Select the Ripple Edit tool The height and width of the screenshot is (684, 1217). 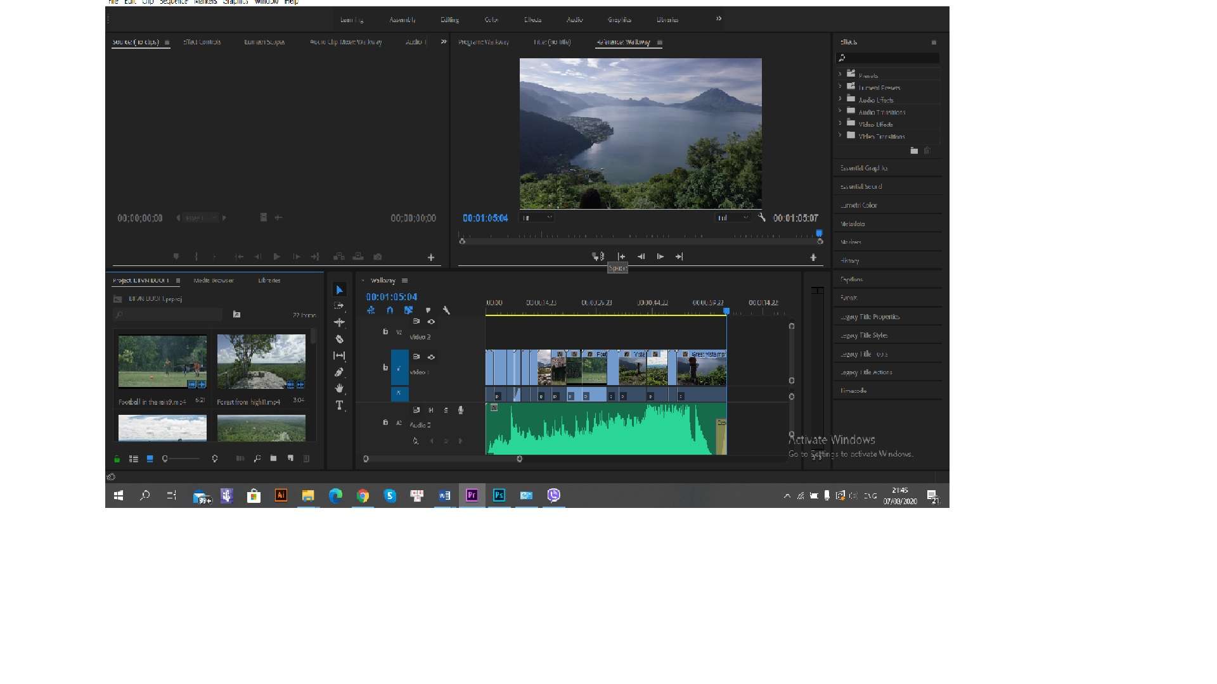coord(339,322)
